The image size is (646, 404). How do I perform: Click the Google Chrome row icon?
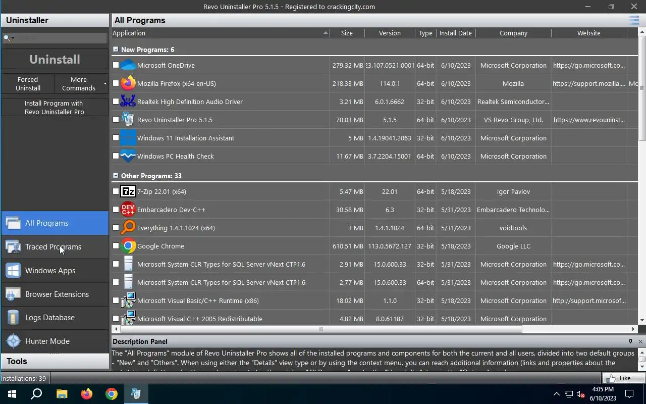[128, 246]
